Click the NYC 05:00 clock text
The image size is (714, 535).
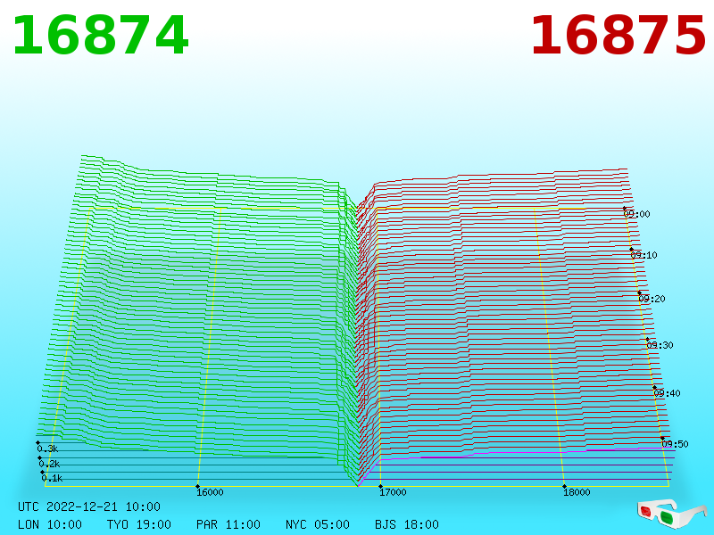click(x=318, y=524)
